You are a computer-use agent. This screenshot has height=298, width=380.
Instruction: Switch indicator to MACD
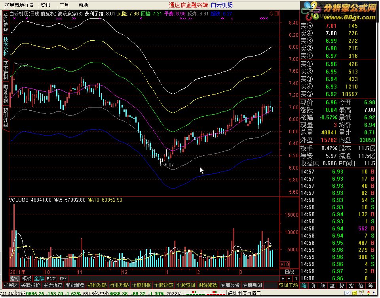pos(51,278)
